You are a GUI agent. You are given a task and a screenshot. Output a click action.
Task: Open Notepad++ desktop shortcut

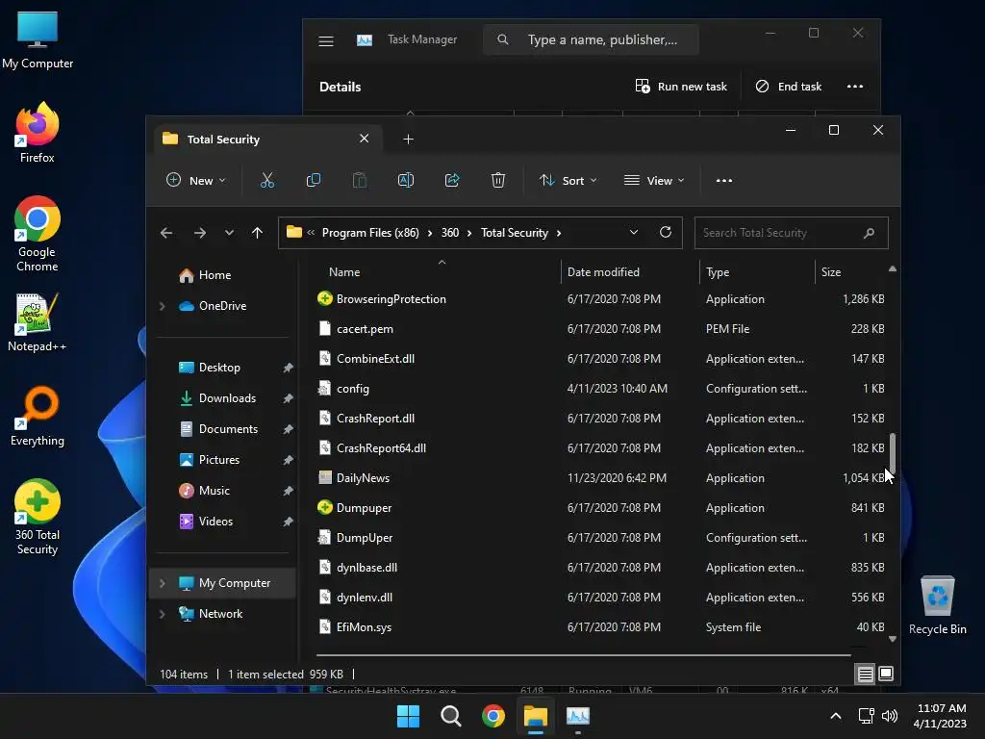click(38, 322)
